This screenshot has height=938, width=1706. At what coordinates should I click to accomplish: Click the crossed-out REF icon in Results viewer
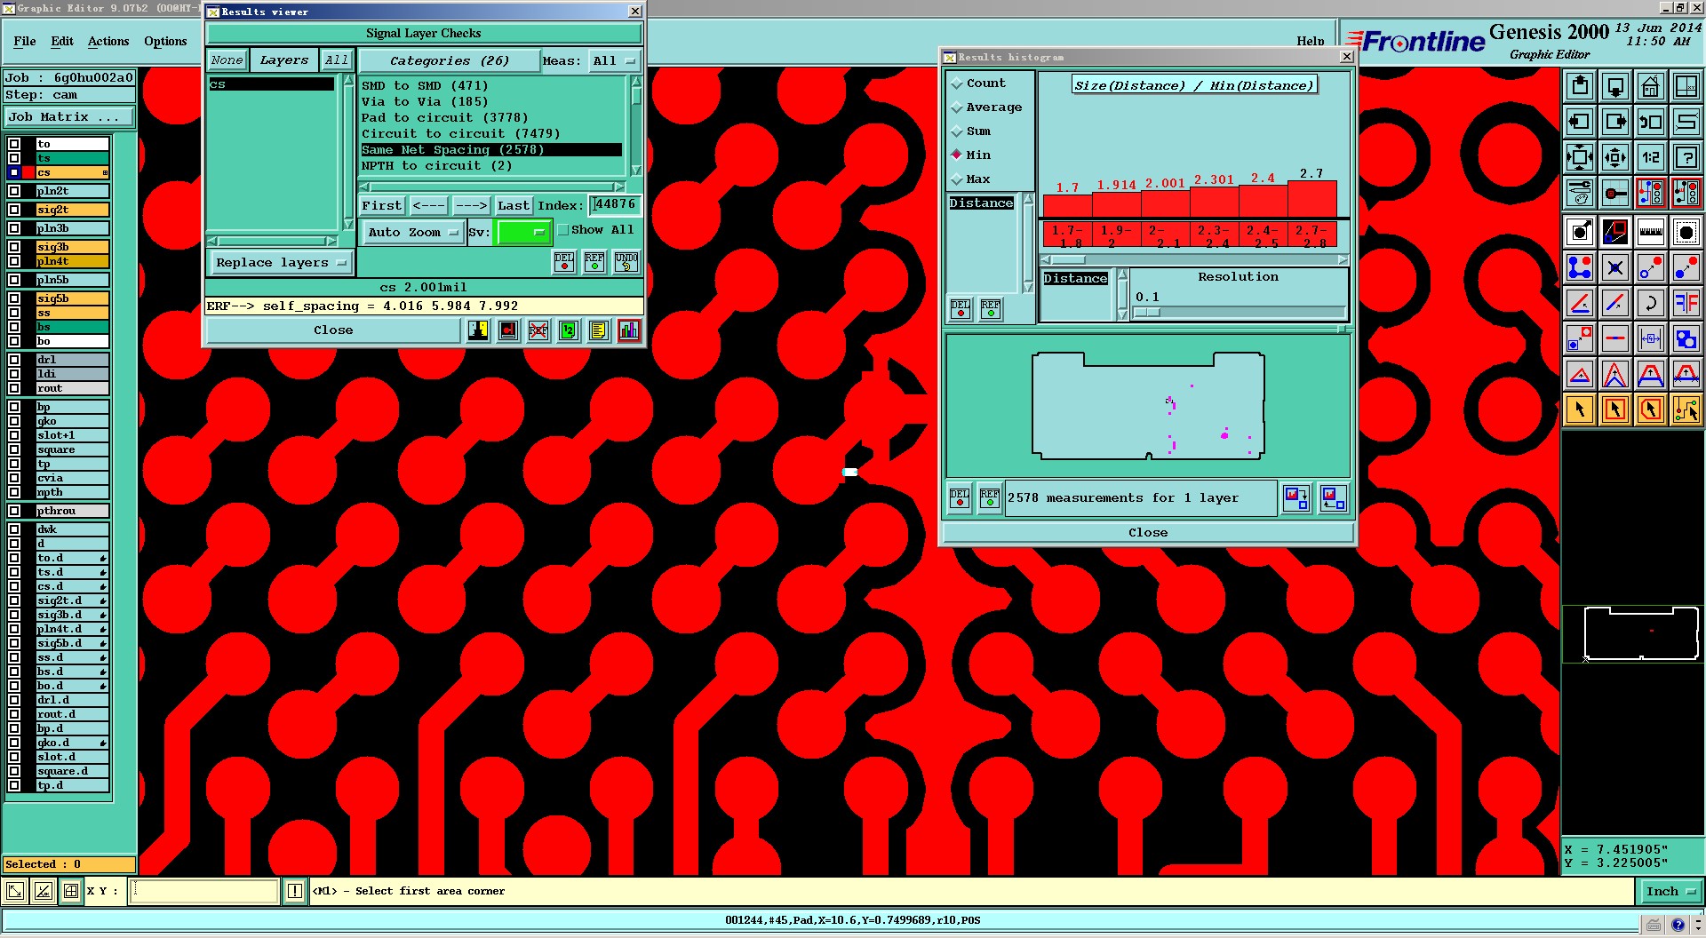[x=538, y=330]
